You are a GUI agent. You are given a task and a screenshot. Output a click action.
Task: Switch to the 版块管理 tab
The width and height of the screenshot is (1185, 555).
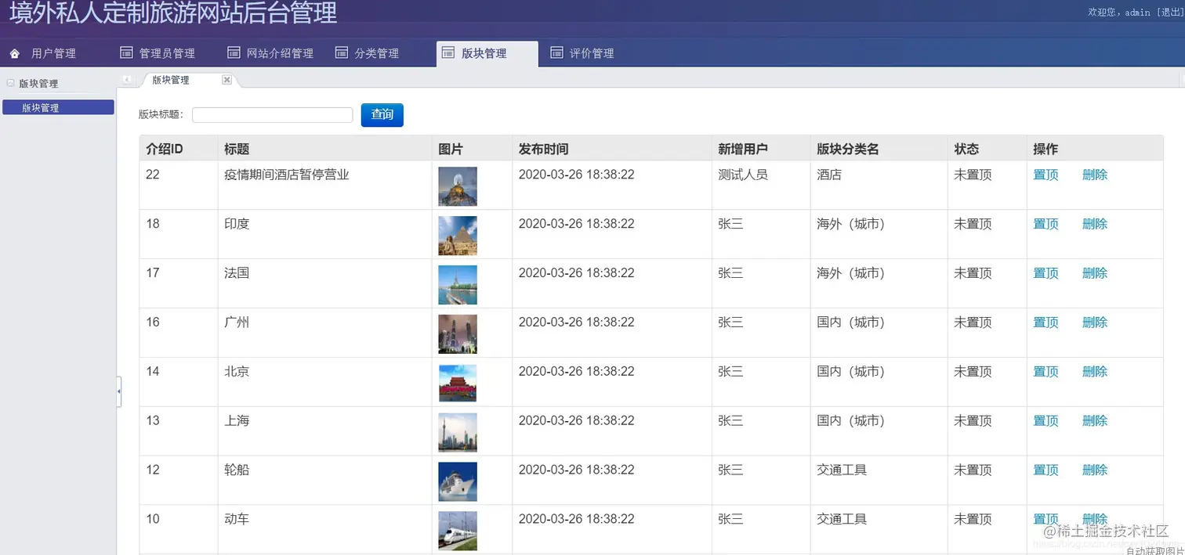(x=171, y=79)
